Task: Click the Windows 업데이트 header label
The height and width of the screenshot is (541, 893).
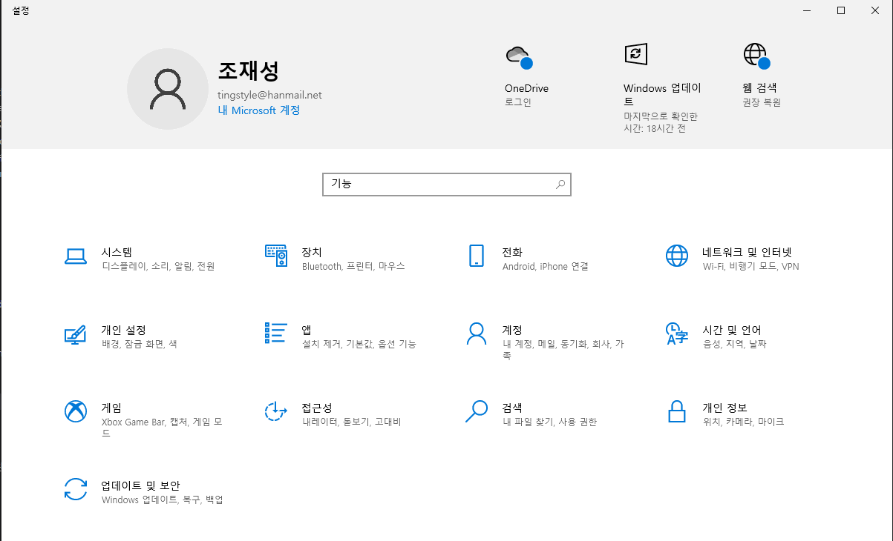Action: pos(662,95)
